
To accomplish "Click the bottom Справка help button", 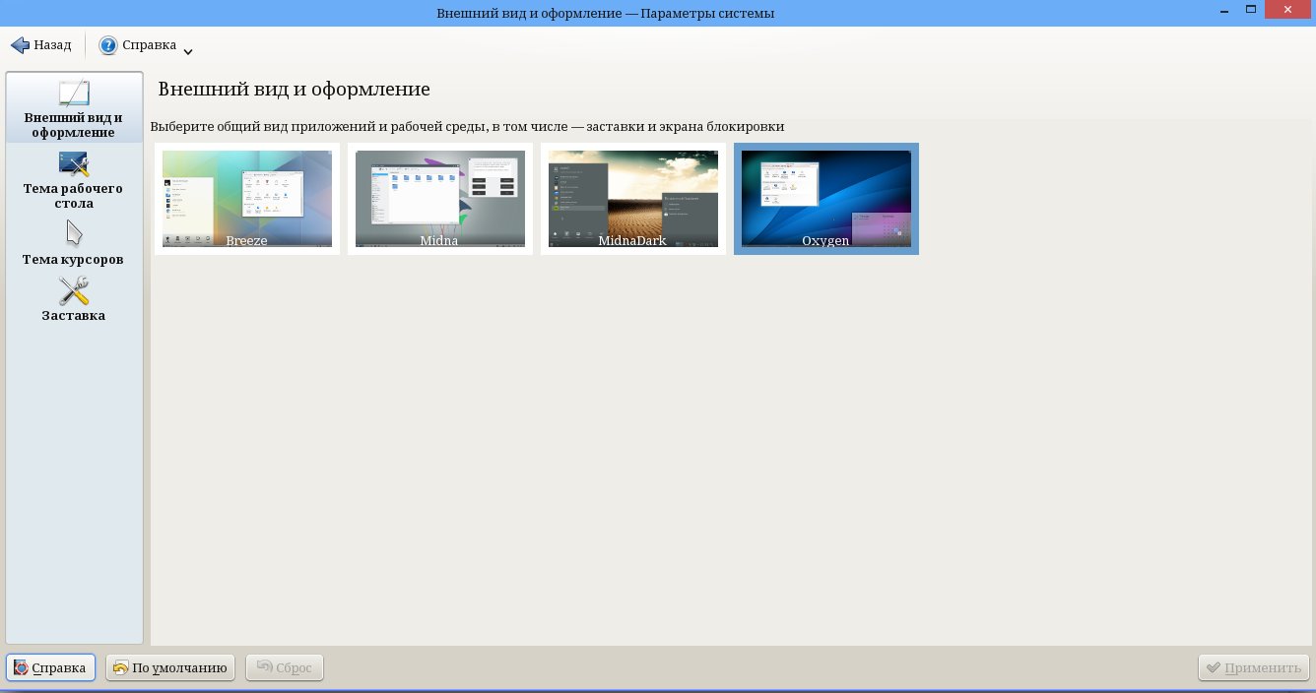I will click(x=50, y=667).
